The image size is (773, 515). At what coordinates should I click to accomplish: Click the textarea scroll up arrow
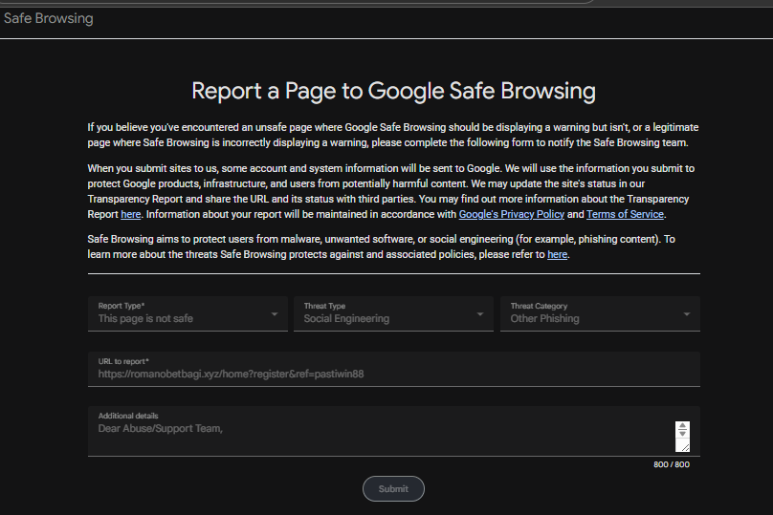coord(682,426)
